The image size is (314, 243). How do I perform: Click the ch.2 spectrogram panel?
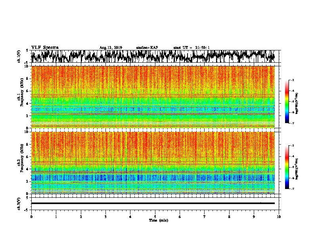(x=153, y=163)
